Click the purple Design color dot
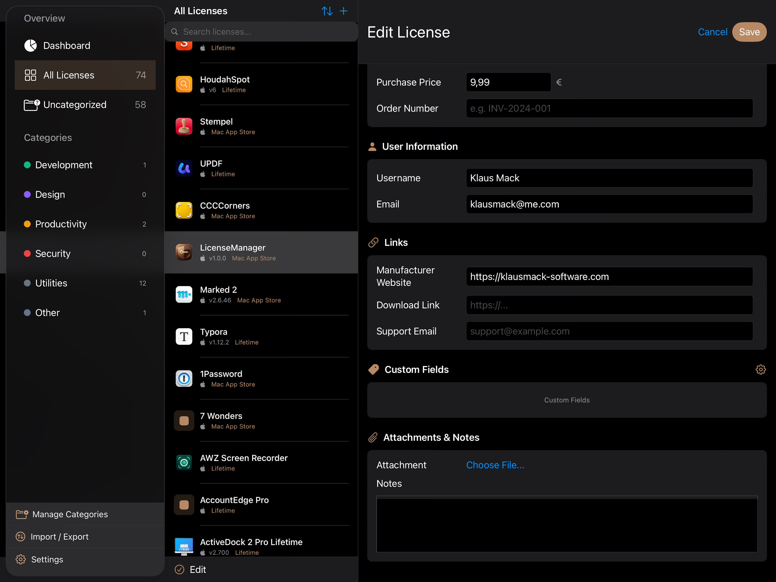The height and width of the screenshot is (582, 776). (x=27, y=194)
